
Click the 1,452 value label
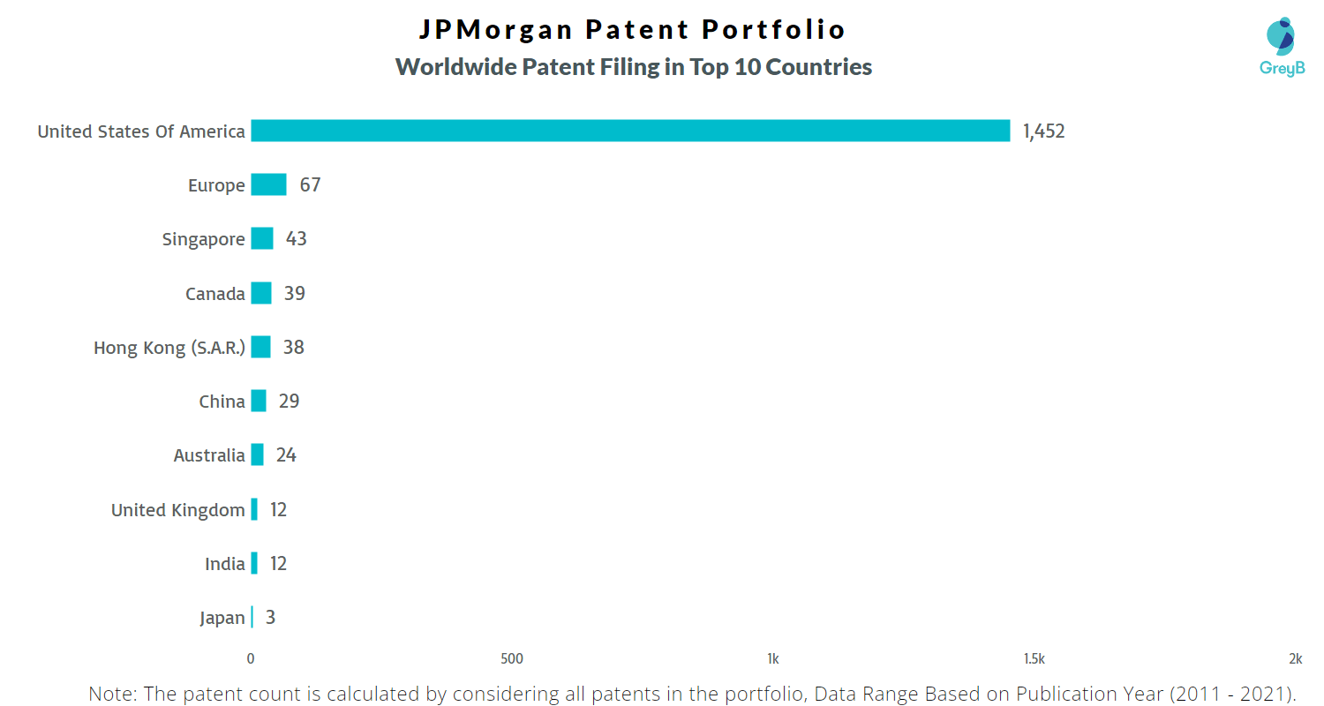[x=1044, y=131]
